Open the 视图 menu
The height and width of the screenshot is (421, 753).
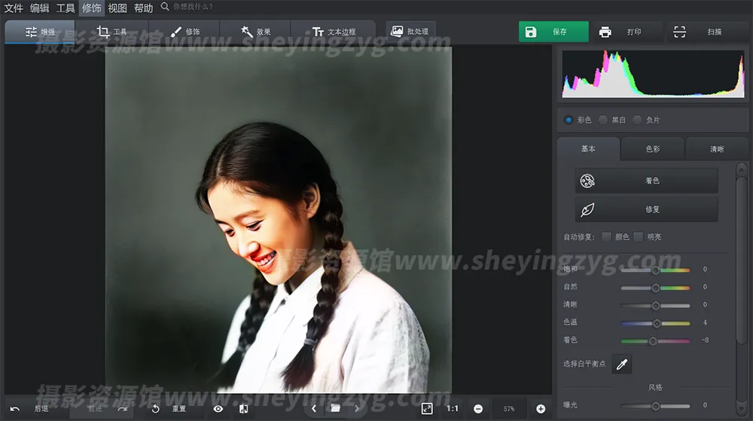pos(117,8)
